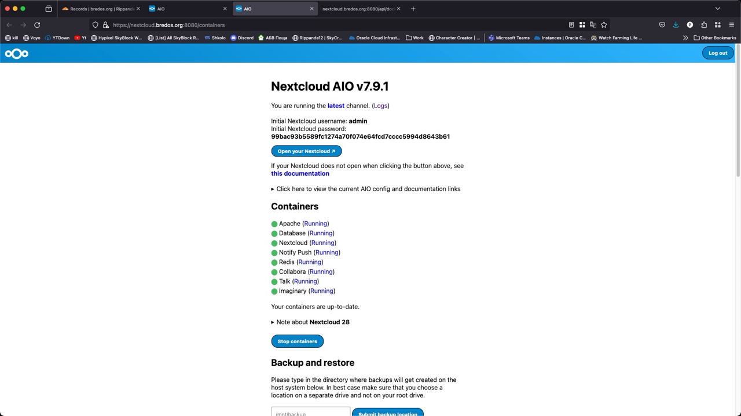The image size is (741, 416).
Task: Open Apache container Running link
Action: click(316, 224)
